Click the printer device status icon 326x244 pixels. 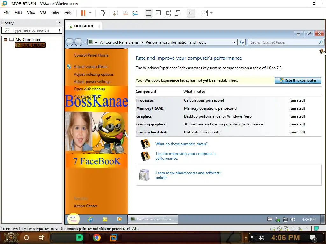point(293,229)
